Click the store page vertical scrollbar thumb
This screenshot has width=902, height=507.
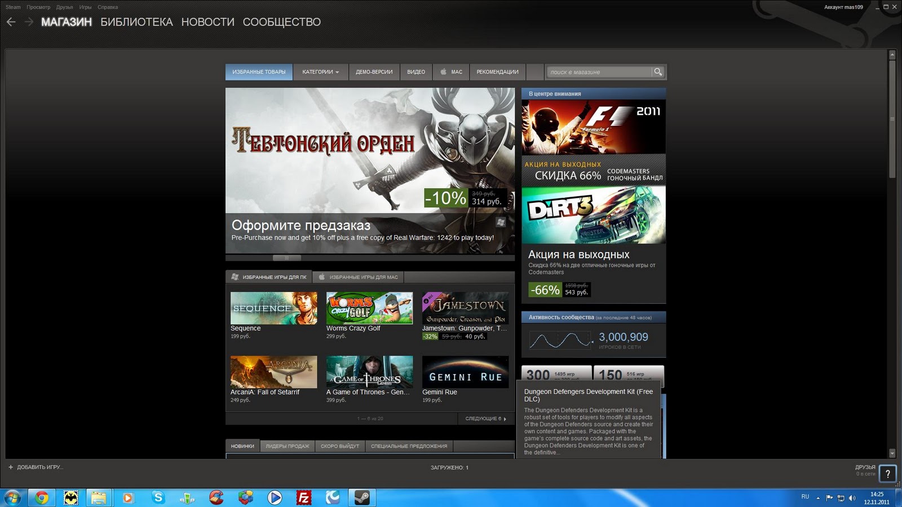click(892, 119)
